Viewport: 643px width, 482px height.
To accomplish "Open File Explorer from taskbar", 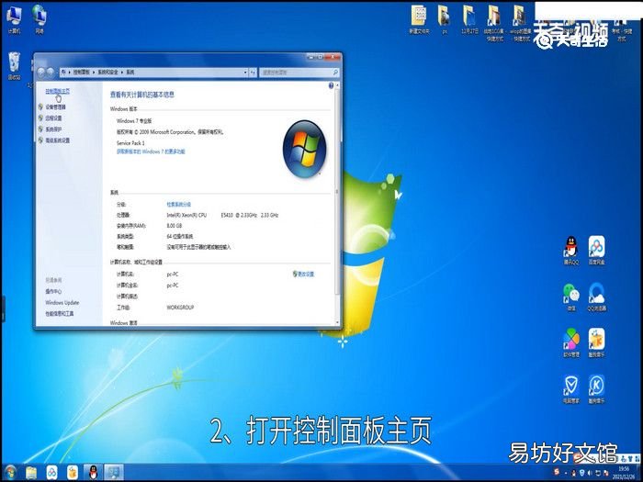I will coord(31,473).
